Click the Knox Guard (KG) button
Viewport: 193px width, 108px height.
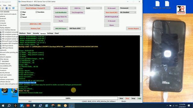(x=112, y=12)
